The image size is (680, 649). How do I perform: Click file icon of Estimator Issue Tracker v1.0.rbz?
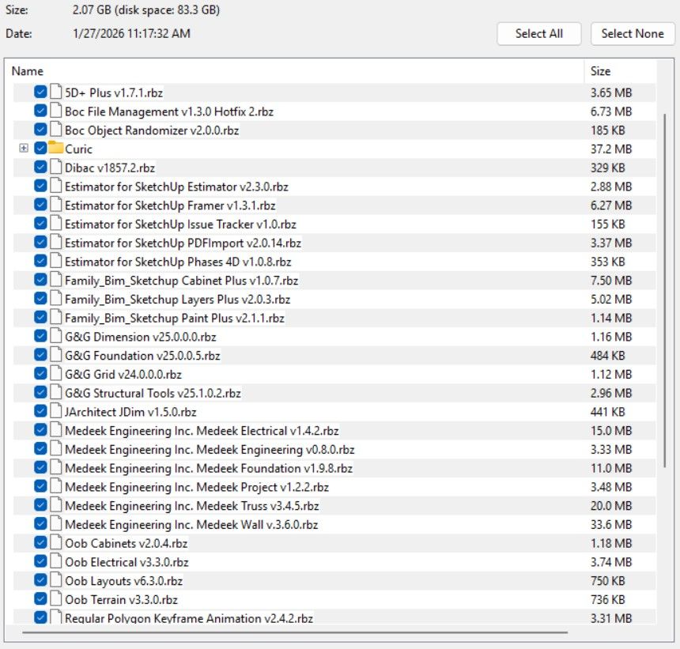coord(55,224)
